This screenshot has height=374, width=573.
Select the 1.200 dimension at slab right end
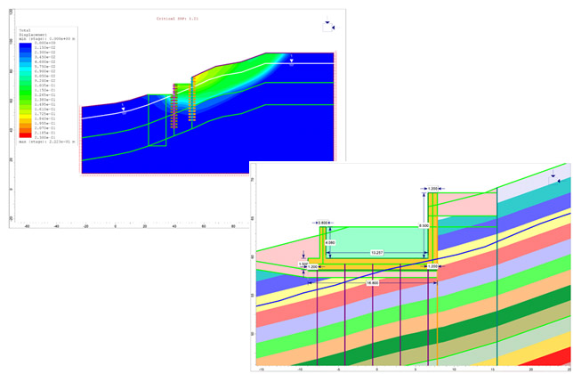pos(432,266)
